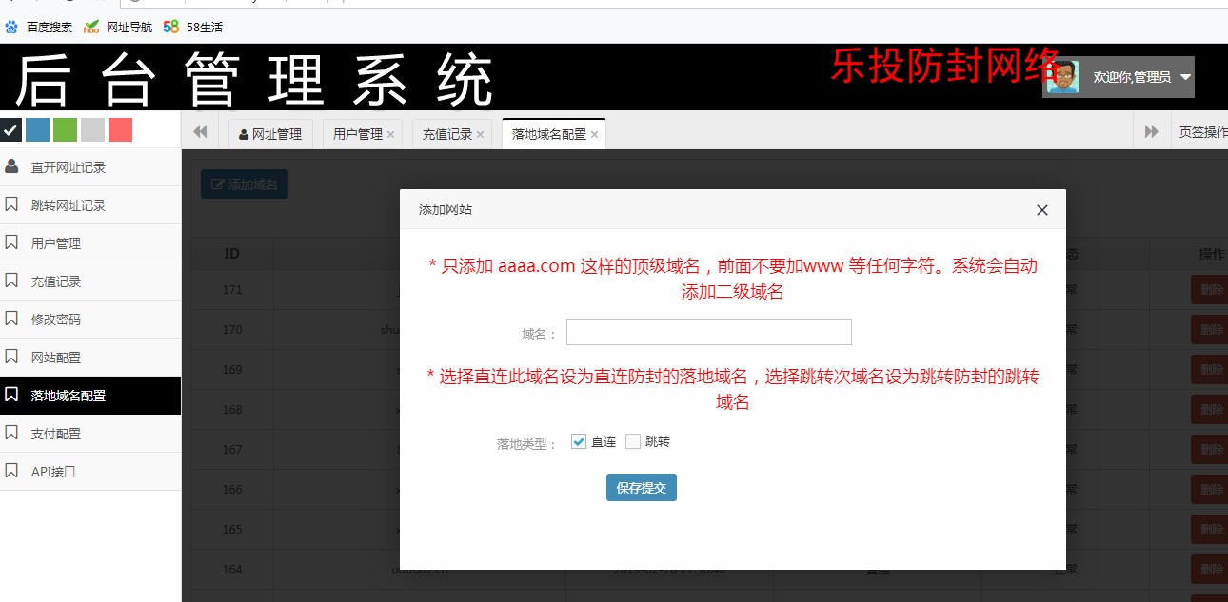Select the gray theme color swatch

point(92,129)
